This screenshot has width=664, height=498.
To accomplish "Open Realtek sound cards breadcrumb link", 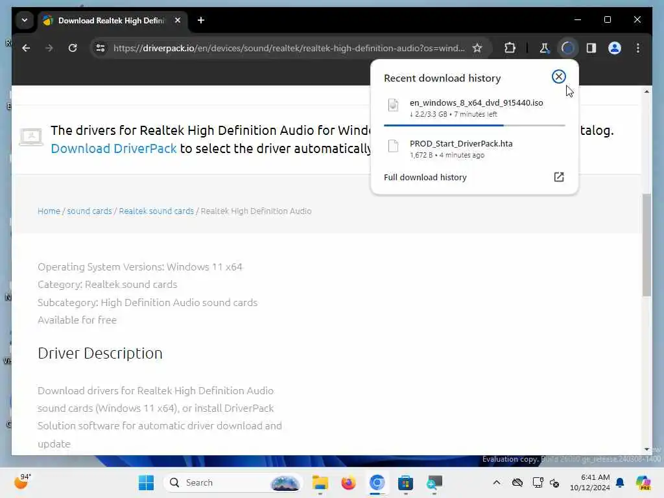I will 156,211.
